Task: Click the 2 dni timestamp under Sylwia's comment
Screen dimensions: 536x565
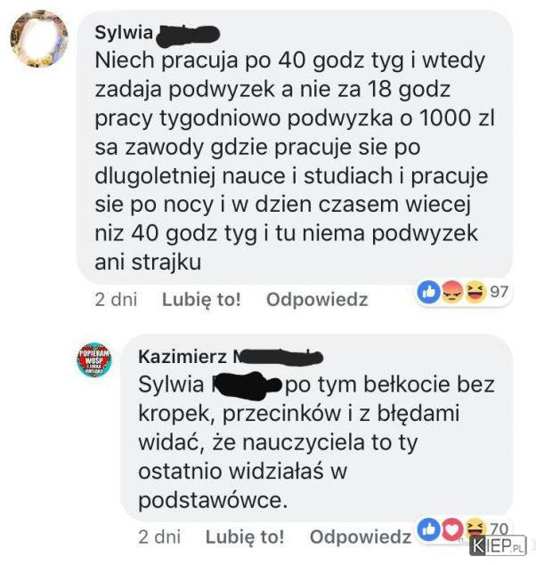Action: click(x=116, y=300)
